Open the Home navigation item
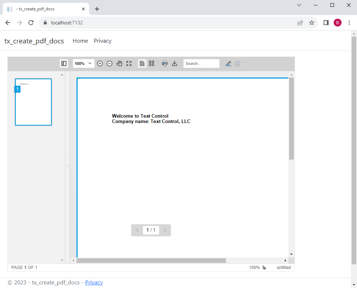This screenshot has height=288, width=357. pyautogui.click(x=80, y=41)
